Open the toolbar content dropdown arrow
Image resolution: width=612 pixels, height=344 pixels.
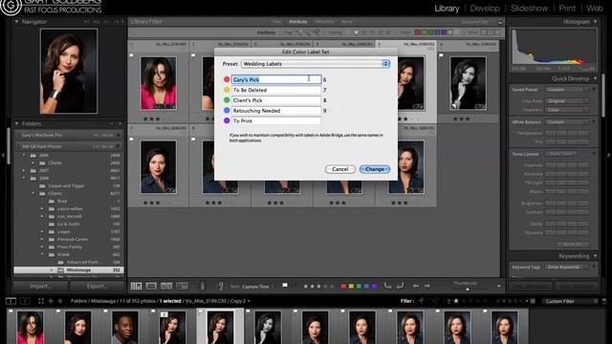pos(499,287)
